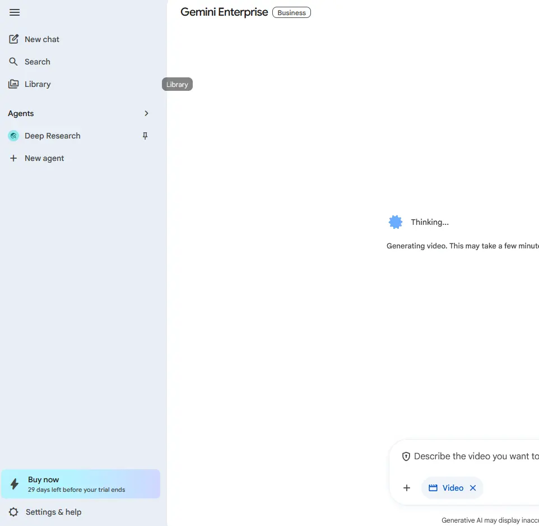Unpin Deep Research using the pin icon
Image resolution: width=539 pixels, height=526 pixels.
pyautogui.click(x=145, y=136)
